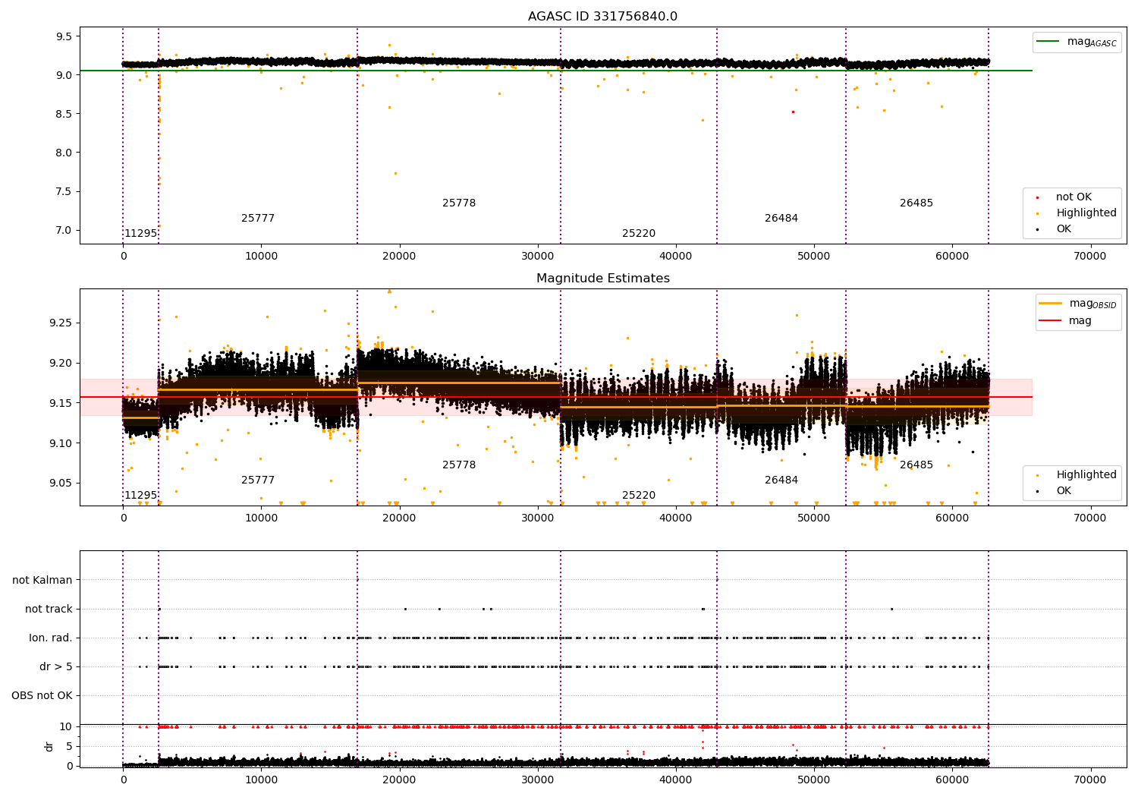Click tick label 5 on the dr axis

coord(69,746)
